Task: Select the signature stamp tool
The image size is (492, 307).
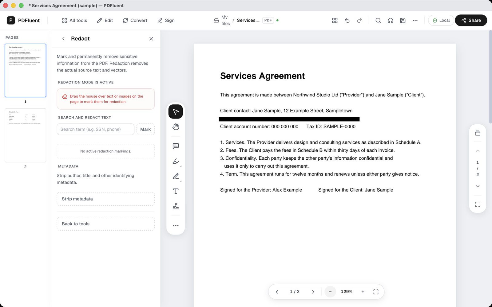Action: pyautogui.click(x=176, y=206)
